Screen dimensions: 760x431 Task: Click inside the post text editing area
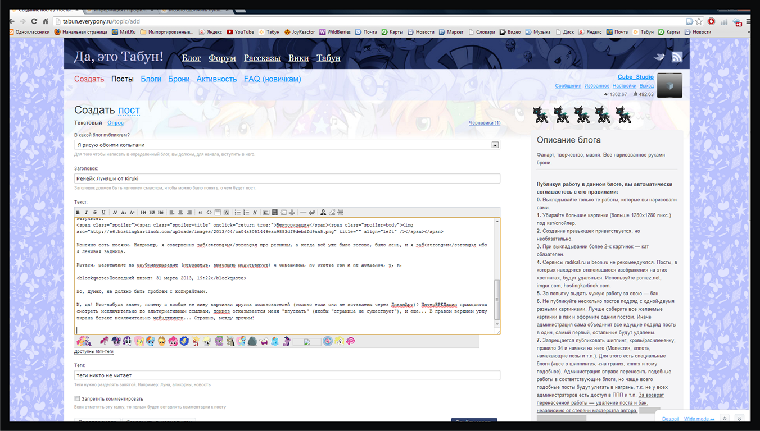pos(284,276)
